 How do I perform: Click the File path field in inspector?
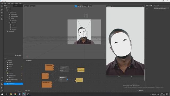[161, 8]
